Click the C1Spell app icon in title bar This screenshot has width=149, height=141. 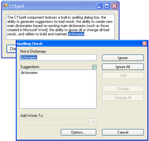[5, 6]
